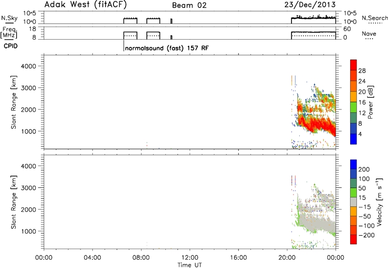
Task: Click the blue bottom of the power color bar
Action: click(x=354, y=139)
